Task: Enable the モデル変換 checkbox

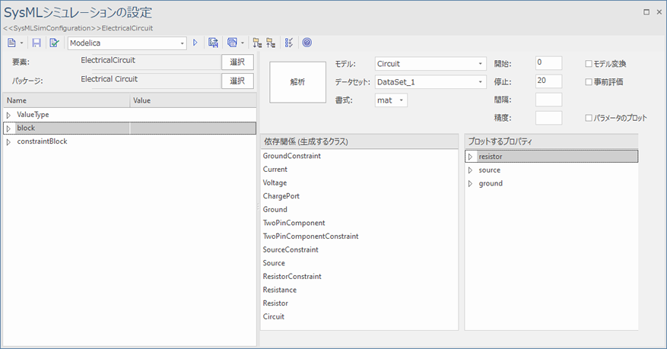Action: [x=589, y=64]
